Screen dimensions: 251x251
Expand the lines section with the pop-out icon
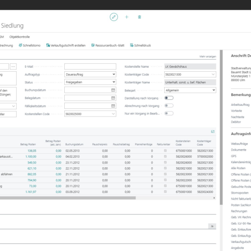[x=213, y=132]
